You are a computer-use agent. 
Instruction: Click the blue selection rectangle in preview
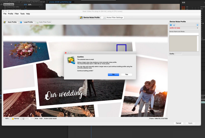click(121, 48)
